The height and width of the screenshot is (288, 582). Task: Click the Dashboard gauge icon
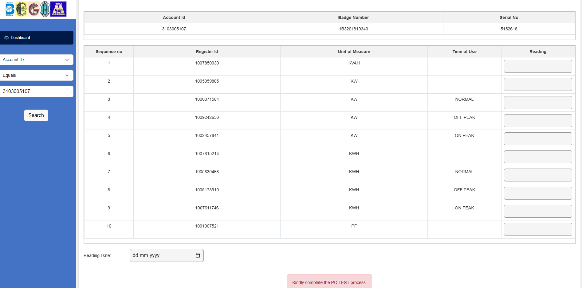6,38
